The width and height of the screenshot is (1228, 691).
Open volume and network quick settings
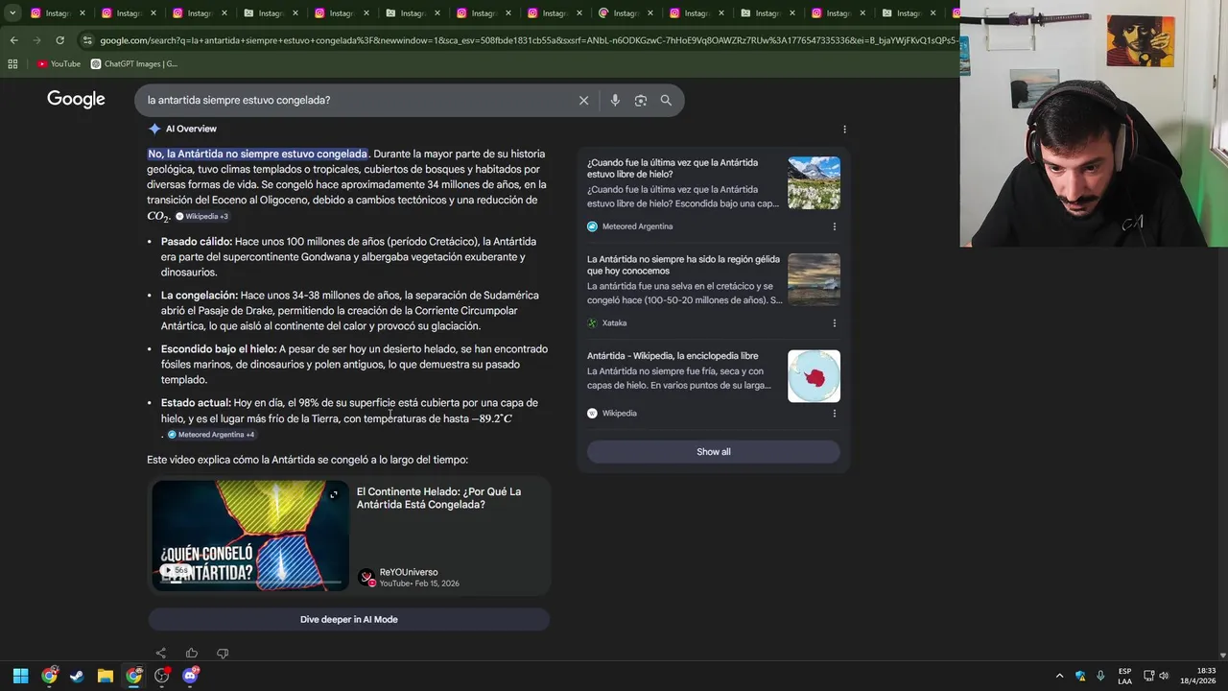point(1156,676)
